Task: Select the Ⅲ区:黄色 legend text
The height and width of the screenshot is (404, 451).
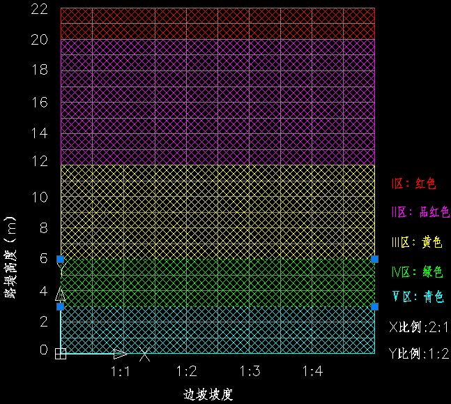Action: click(417, 242)
